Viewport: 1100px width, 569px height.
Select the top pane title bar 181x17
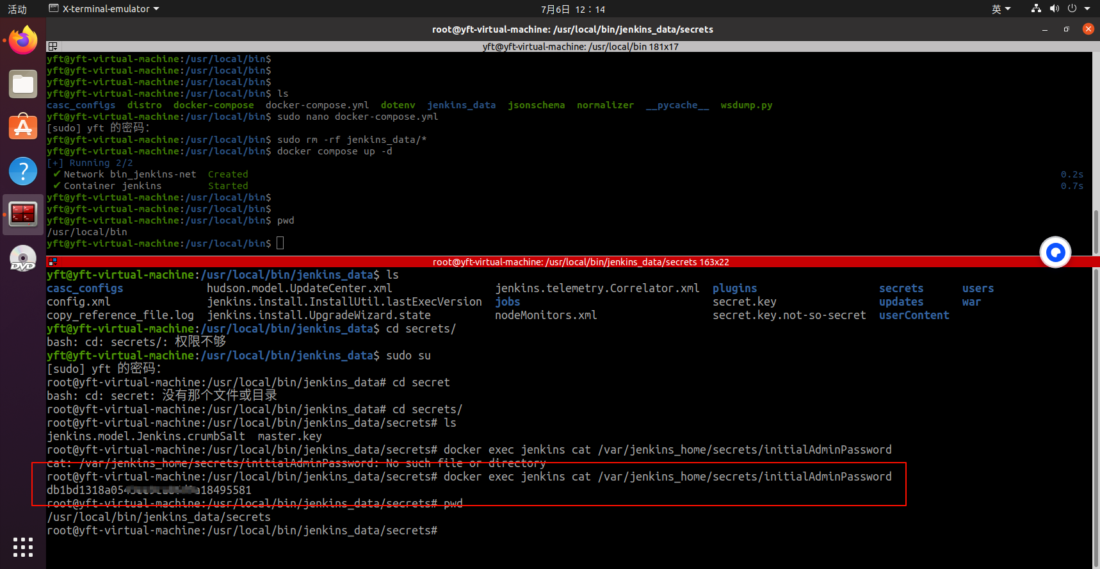pyautogui.click(x=580, y=46)
